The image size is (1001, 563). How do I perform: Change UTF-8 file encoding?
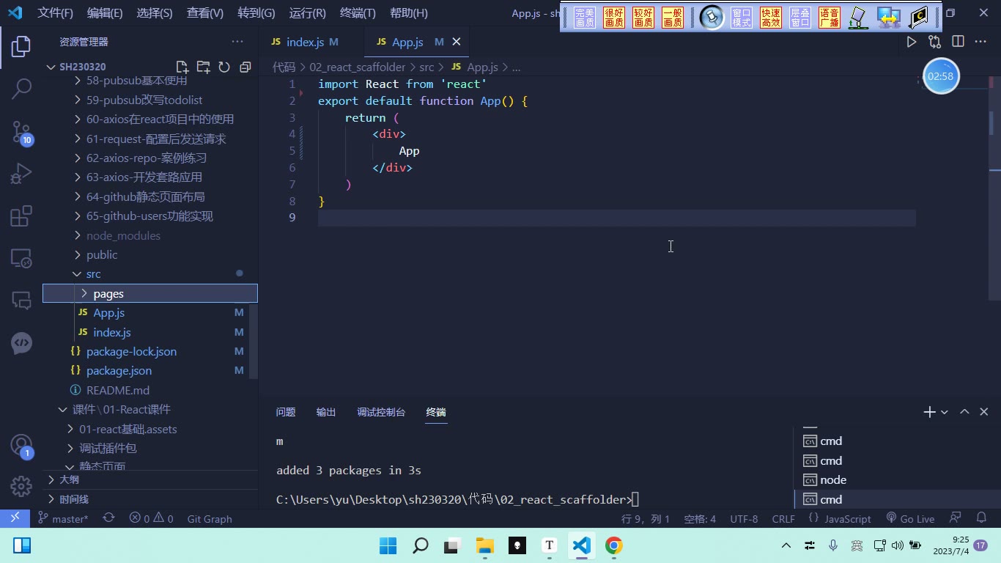tap(744, 518)
